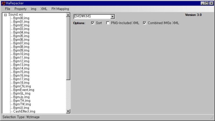Open the img menu
Screen dimensions: 215x121
[x=33, y=9]
